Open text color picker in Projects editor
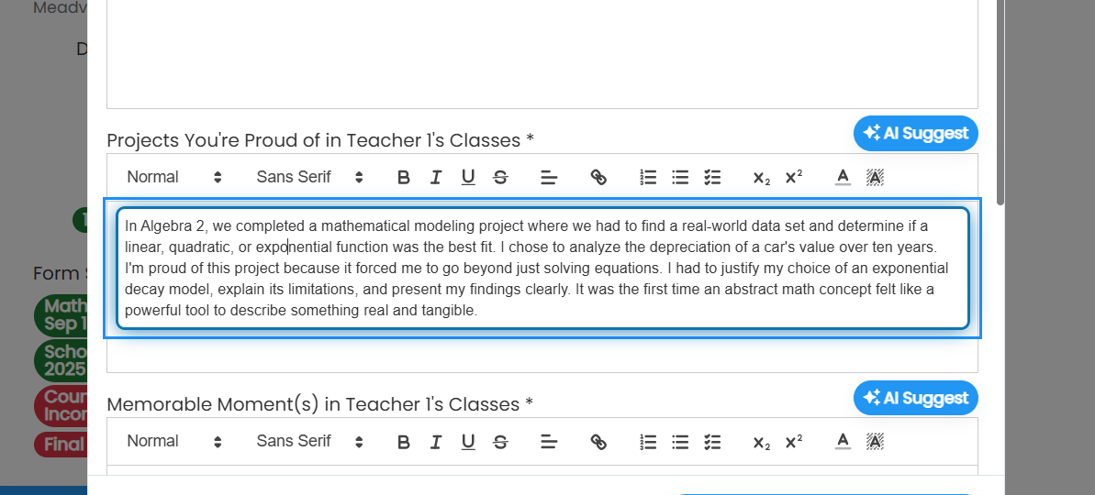Screen dimensions: 1095x495 click(843, 177)
